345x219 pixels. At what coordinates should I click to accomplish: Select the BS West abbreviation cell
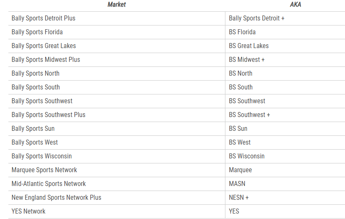tap(240, 143)
